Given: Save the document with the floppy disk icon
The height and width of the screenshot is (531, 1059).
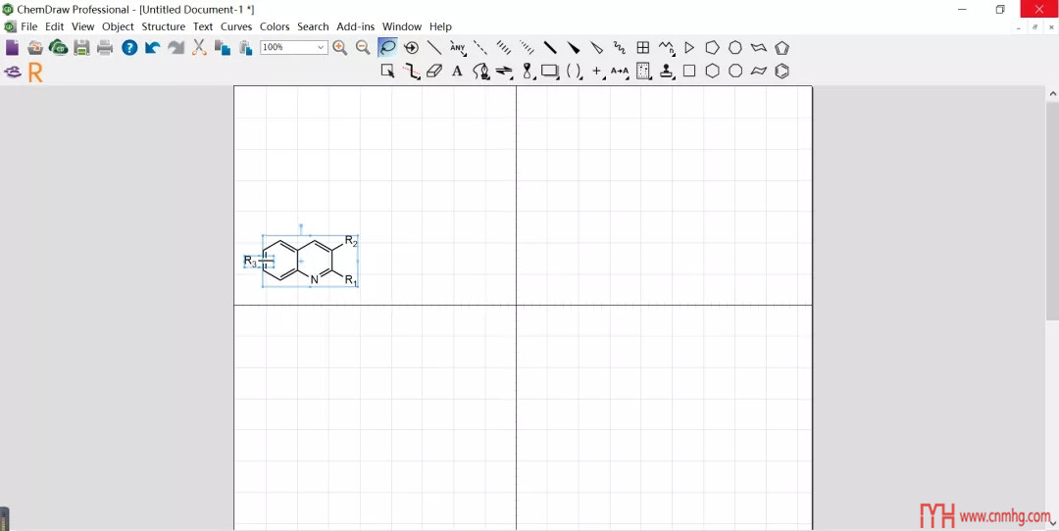Looking at the screenshot, I should [81, 47].
